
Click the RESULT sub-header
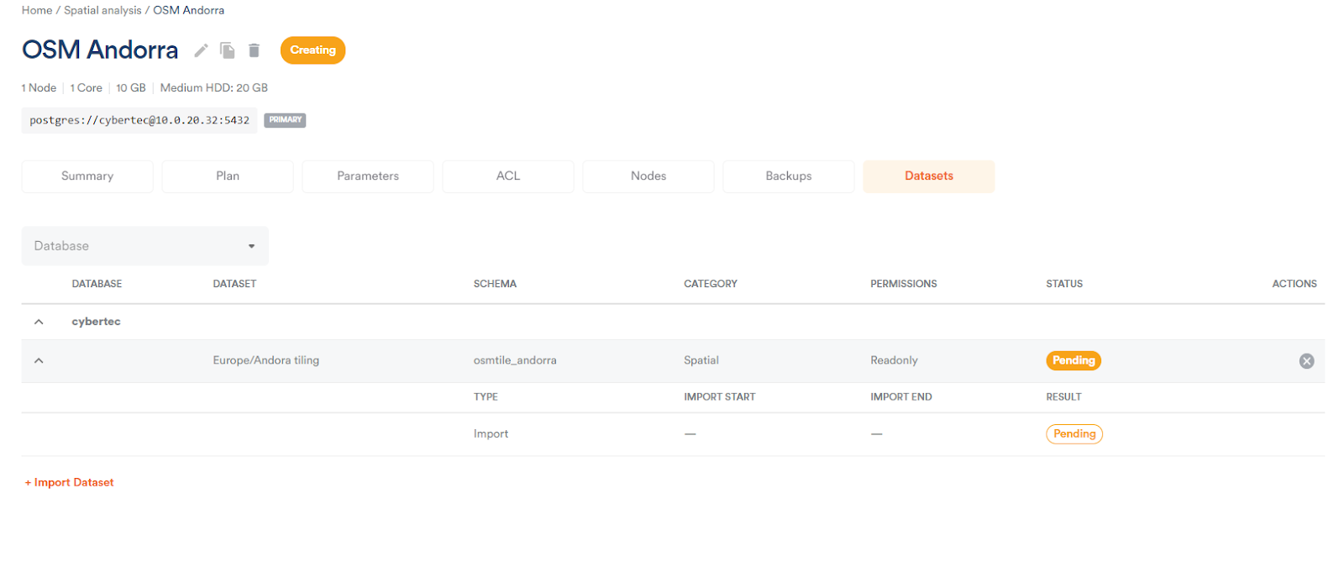tap(1063, 397)
